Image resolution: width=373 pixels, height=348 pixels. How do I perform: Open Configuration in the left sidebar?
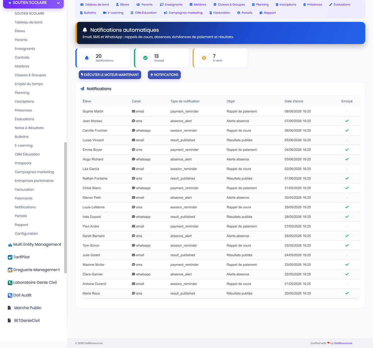(x=26, y=234)
